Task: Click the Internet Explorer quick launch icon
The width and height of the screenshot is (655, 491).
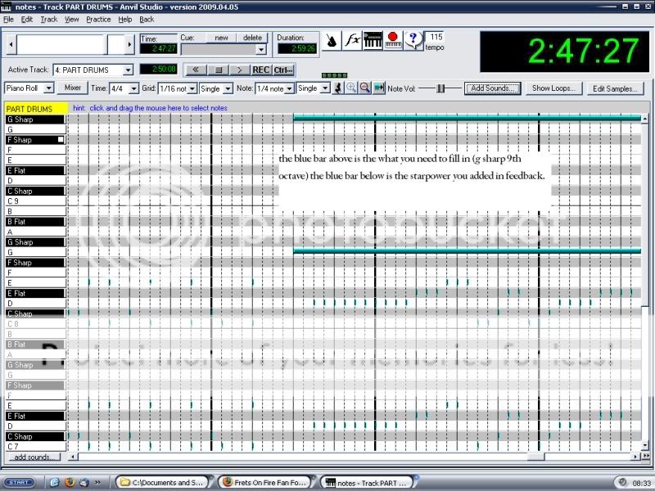Action: (x=55, y=482)
